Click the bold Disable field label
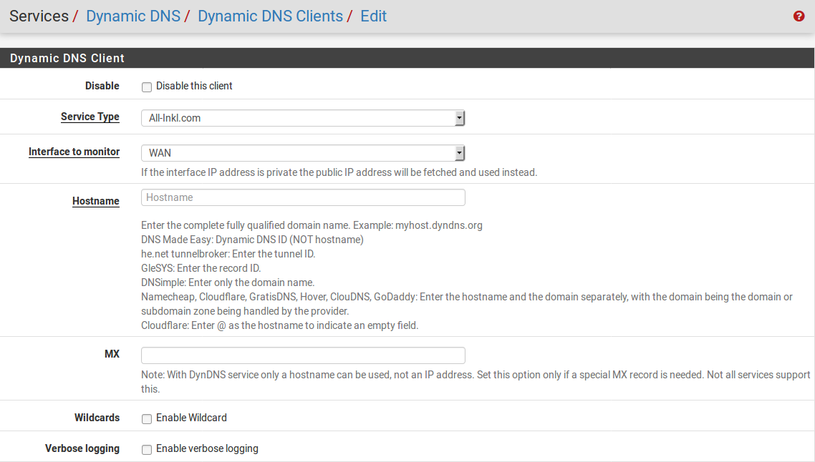Image resolution: width=815 pixels, height=462 pixels. point(102,86)
